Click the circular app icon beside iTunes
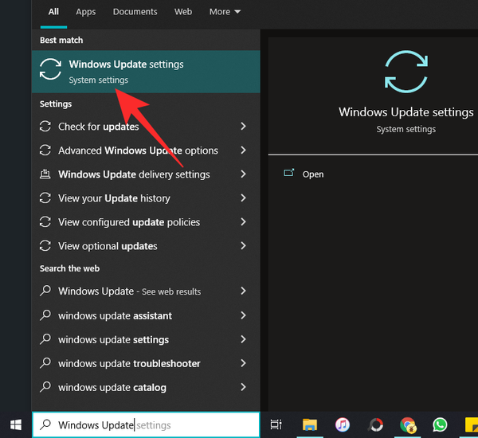 [375, 424]
